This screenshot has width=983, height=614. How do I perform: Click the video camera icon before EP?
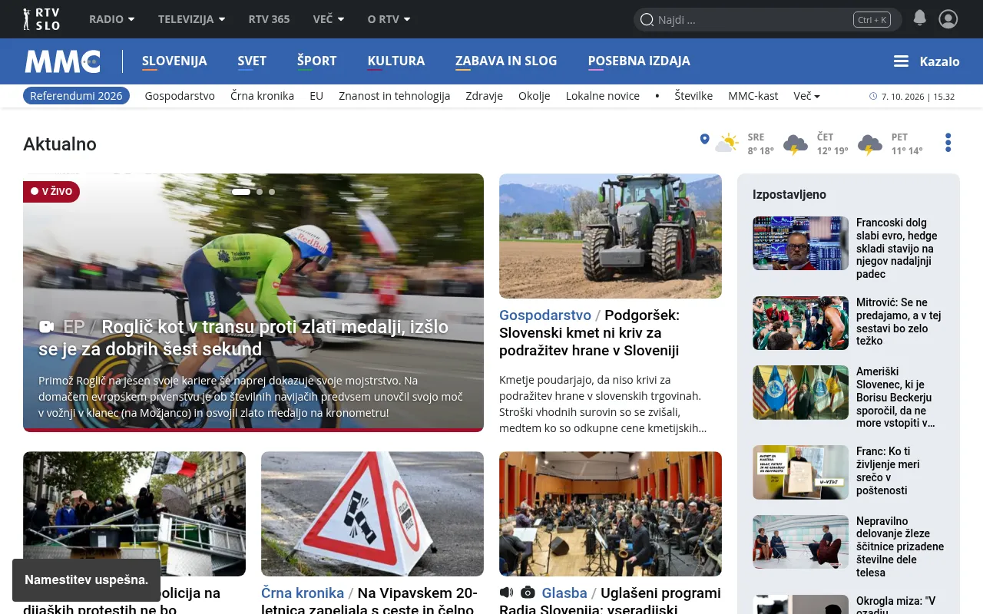click(x=46, y=327)
